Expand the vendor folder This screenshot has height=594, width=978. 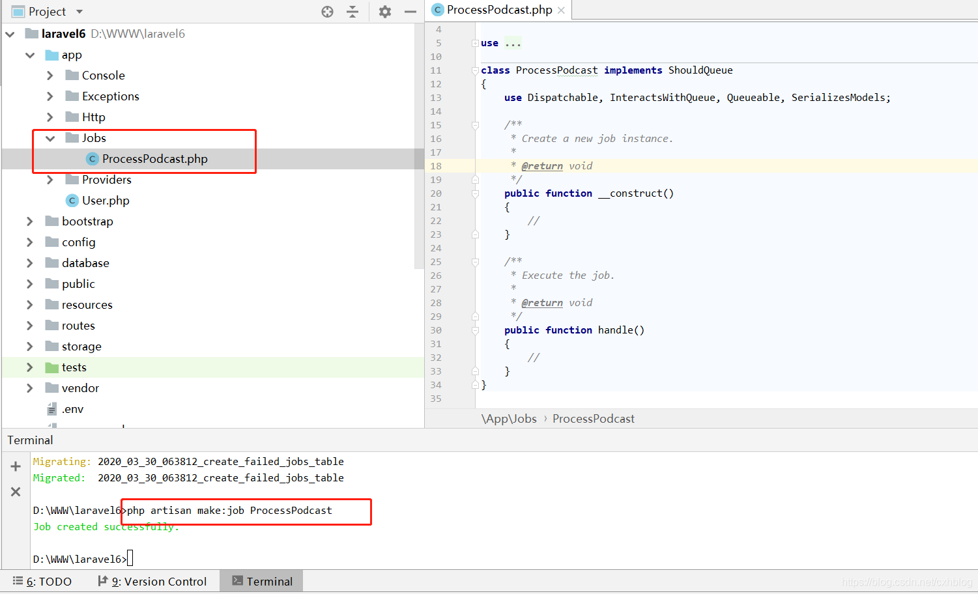(29, 388)
